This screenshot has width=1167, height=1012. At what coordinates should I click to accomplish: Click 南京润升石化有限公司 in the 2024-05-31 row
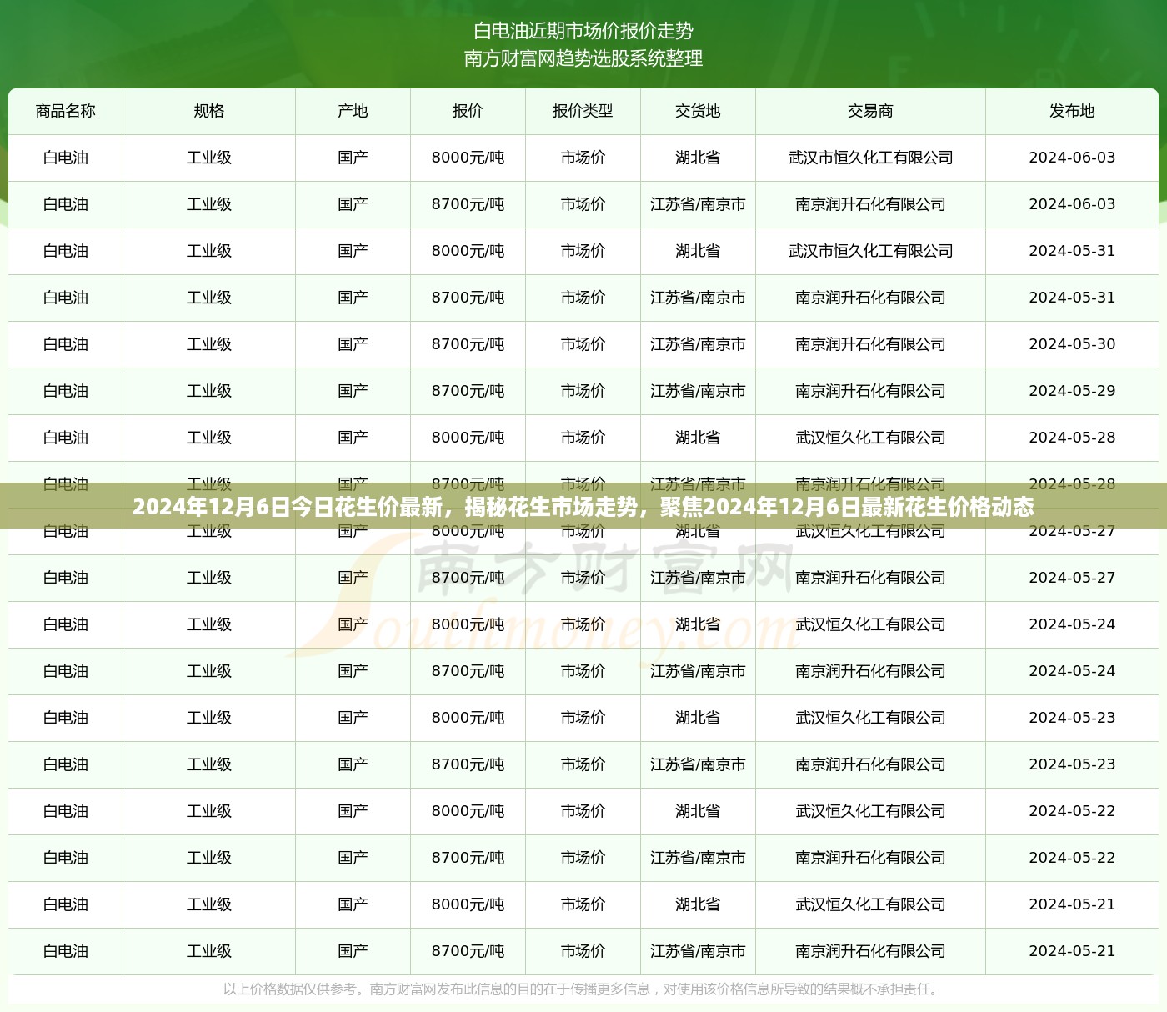tap(870, 298)
